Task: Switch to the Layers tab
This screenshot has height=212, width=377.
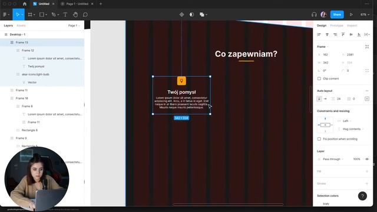Action: click(8, 25)
